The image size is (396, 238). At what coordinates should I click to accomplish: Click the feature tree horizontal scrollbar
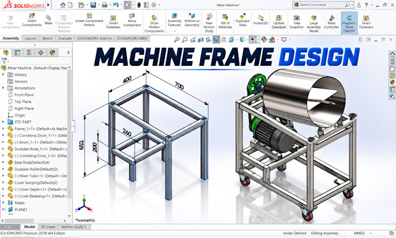pos(19,221)
